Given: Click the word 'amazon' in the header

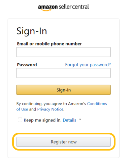Looking at the screenshot, I should tap(48, 7).
